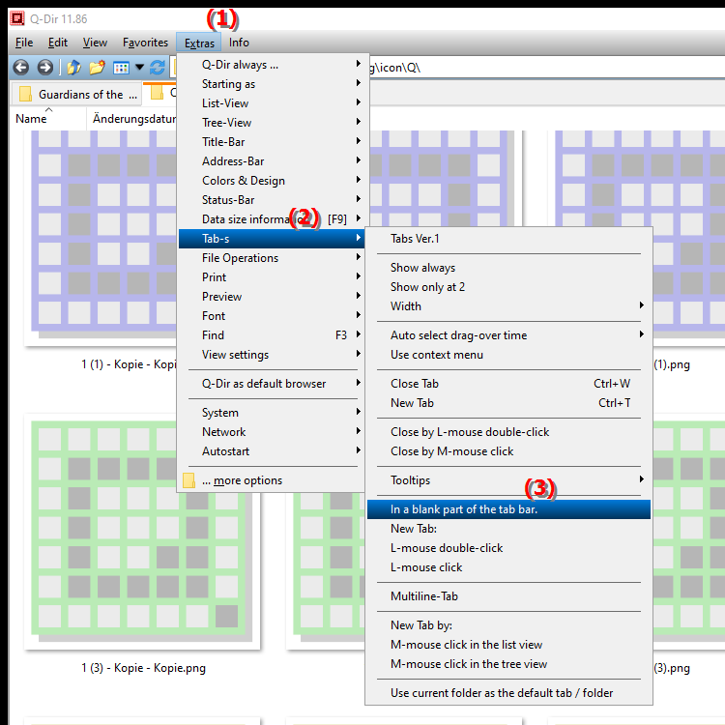Select thumbnail 1 (3) - Kopie - Kopie.png
Image resolution: width=725 pixels, height=725 pixels.
coord(142,534)
